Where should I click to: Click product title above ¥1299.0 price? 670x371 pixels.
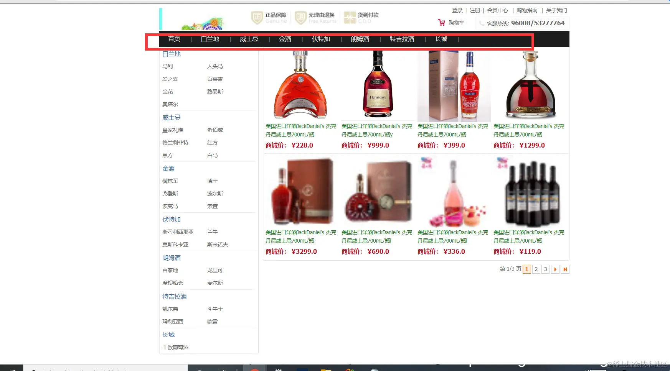click(529, 130)
